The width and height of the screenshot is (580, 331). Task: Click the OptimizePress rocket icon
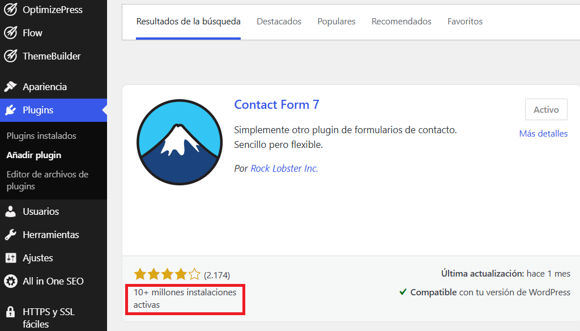11,10
